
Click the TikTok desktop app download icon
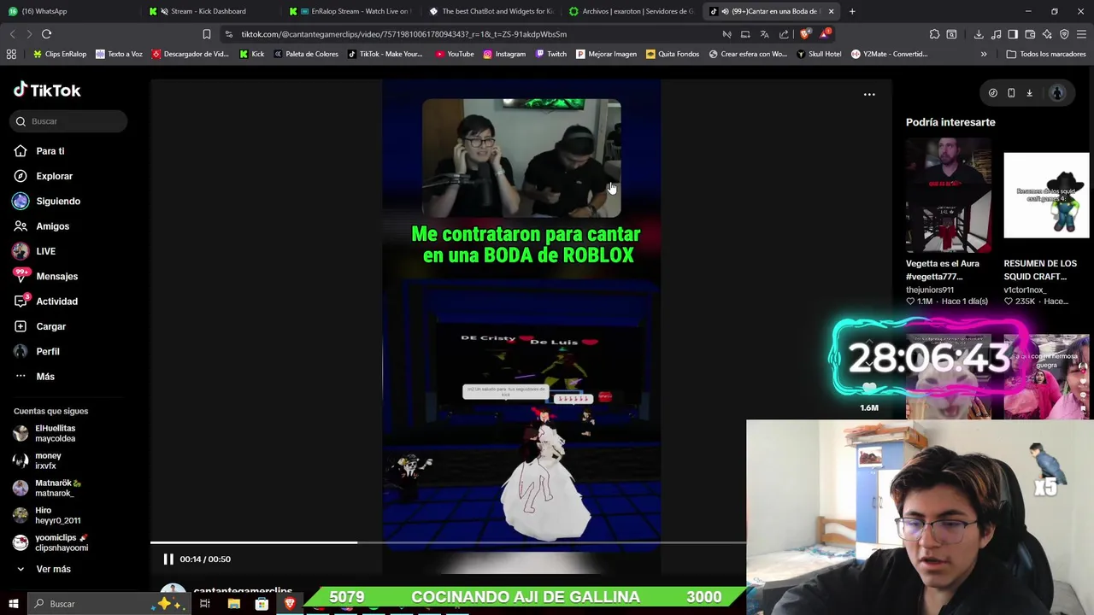1030,93
